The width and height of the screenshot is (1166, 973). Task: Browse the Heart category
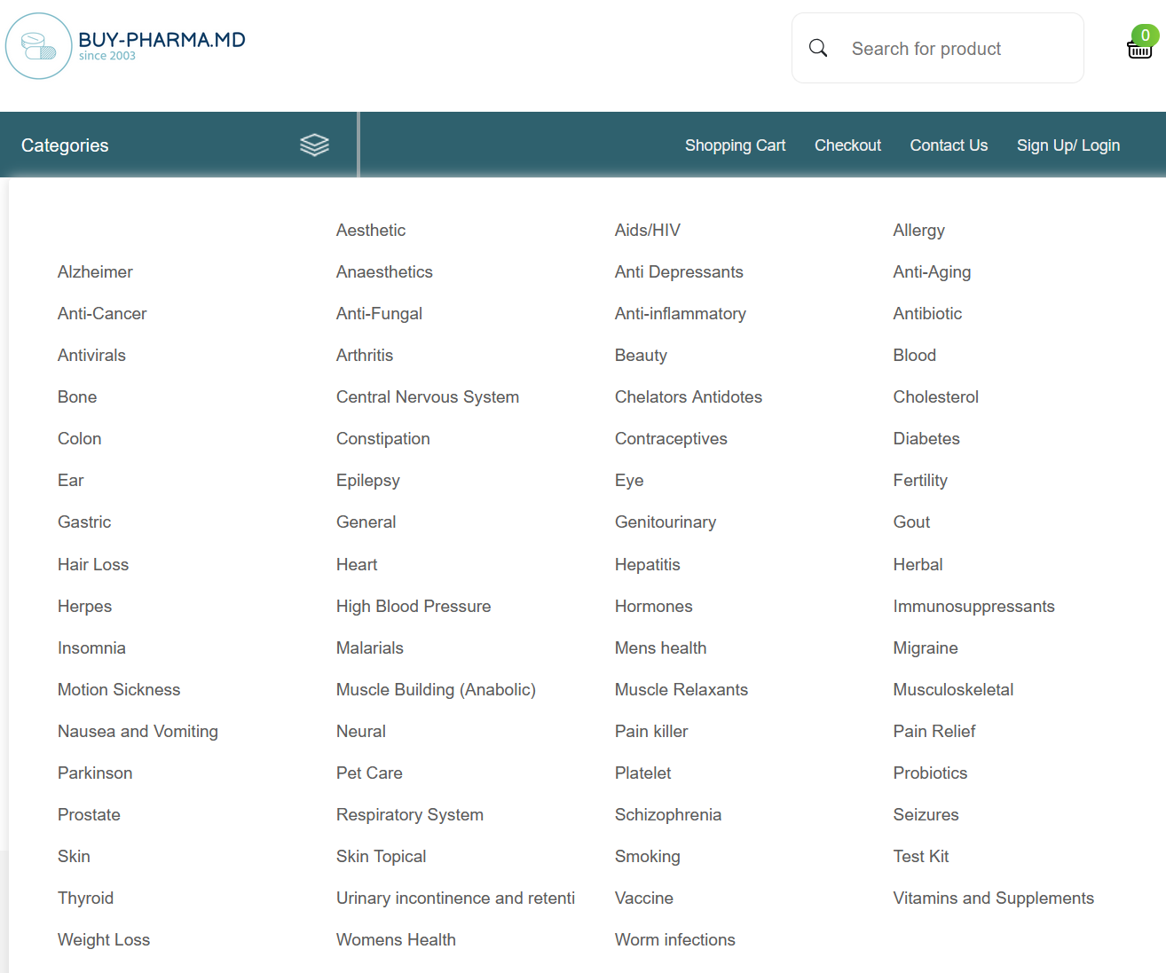pos(357,565)
